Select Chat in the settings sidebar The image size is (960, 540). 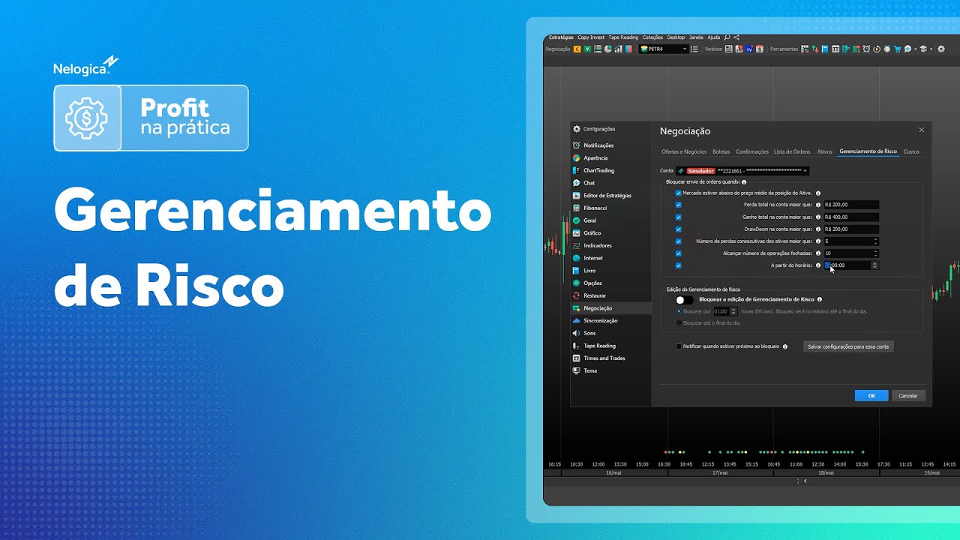[589, 183]
